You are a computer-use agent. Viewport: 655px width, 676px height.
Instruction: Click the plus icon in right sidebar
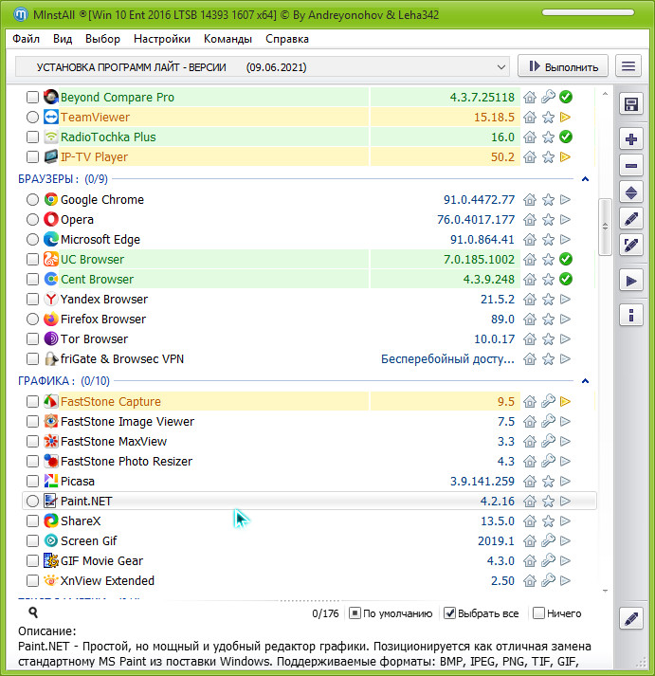tap(631, 139)
